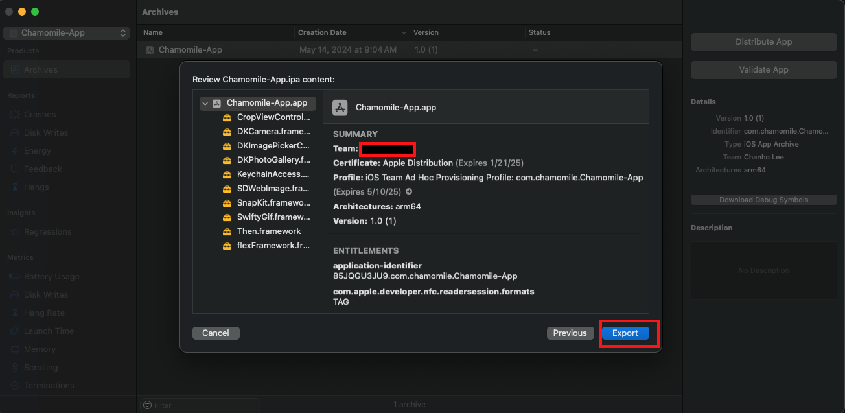Select the DKCamera framework toolbox icon
This screenshot has height=413, width=845.
[x=227, y=132]
